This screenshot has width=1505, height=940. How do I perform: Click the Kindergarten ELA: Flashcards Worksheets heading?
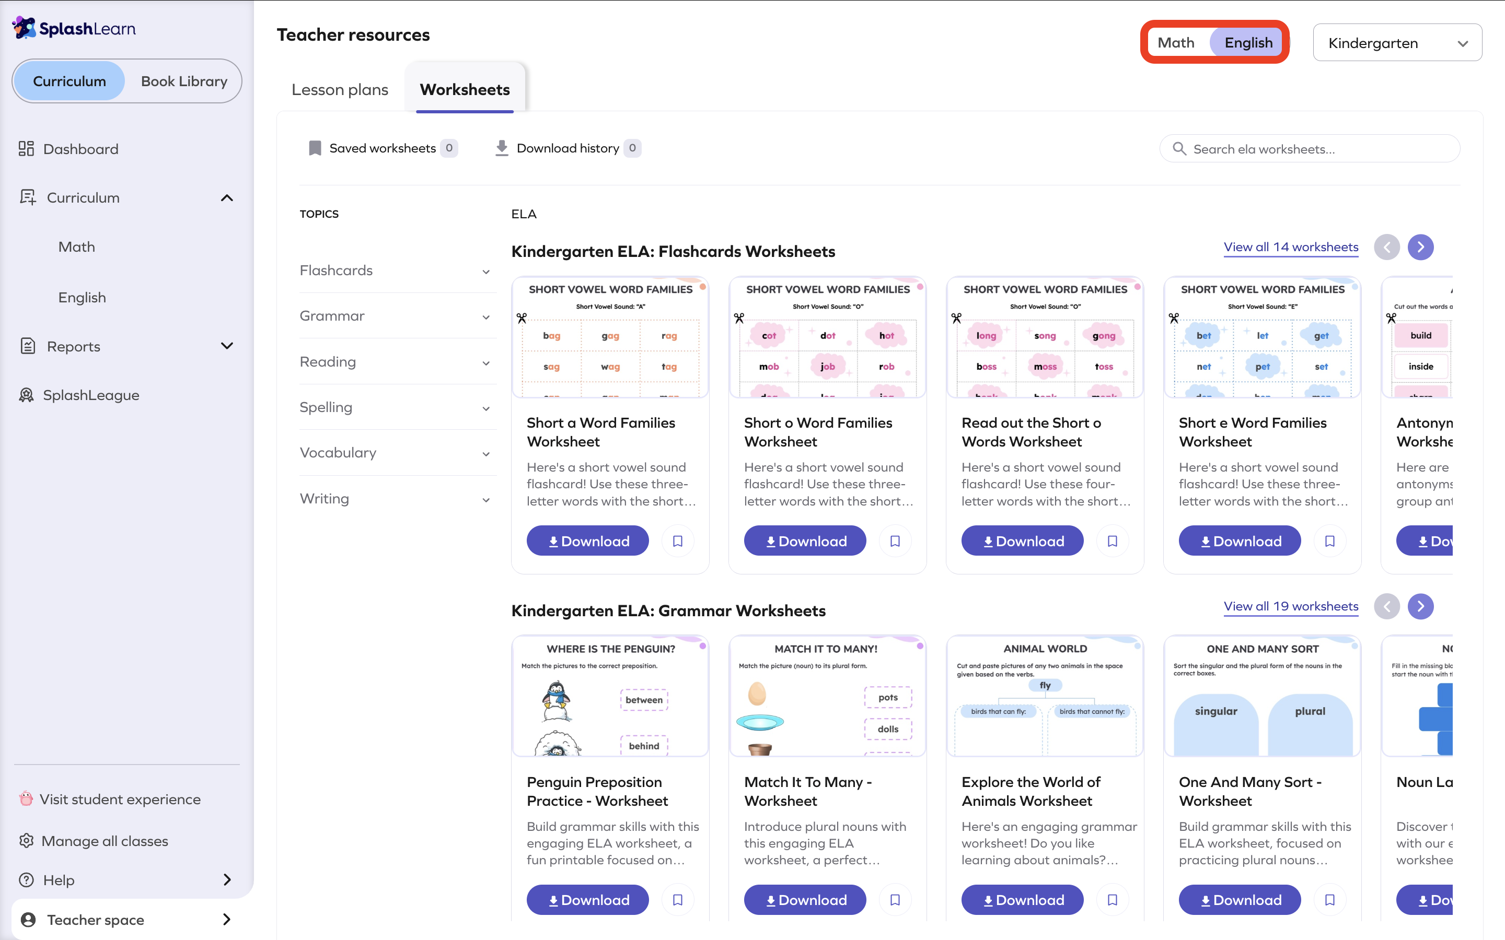(x=673, y=251)
